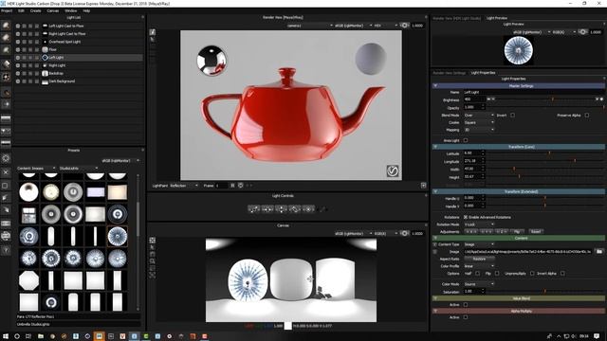The width and height of the screenshot is (607, 341).
Task: Click the top Canvas side toolbar icon
Action: pyautogui.click(x=152, y=241)
